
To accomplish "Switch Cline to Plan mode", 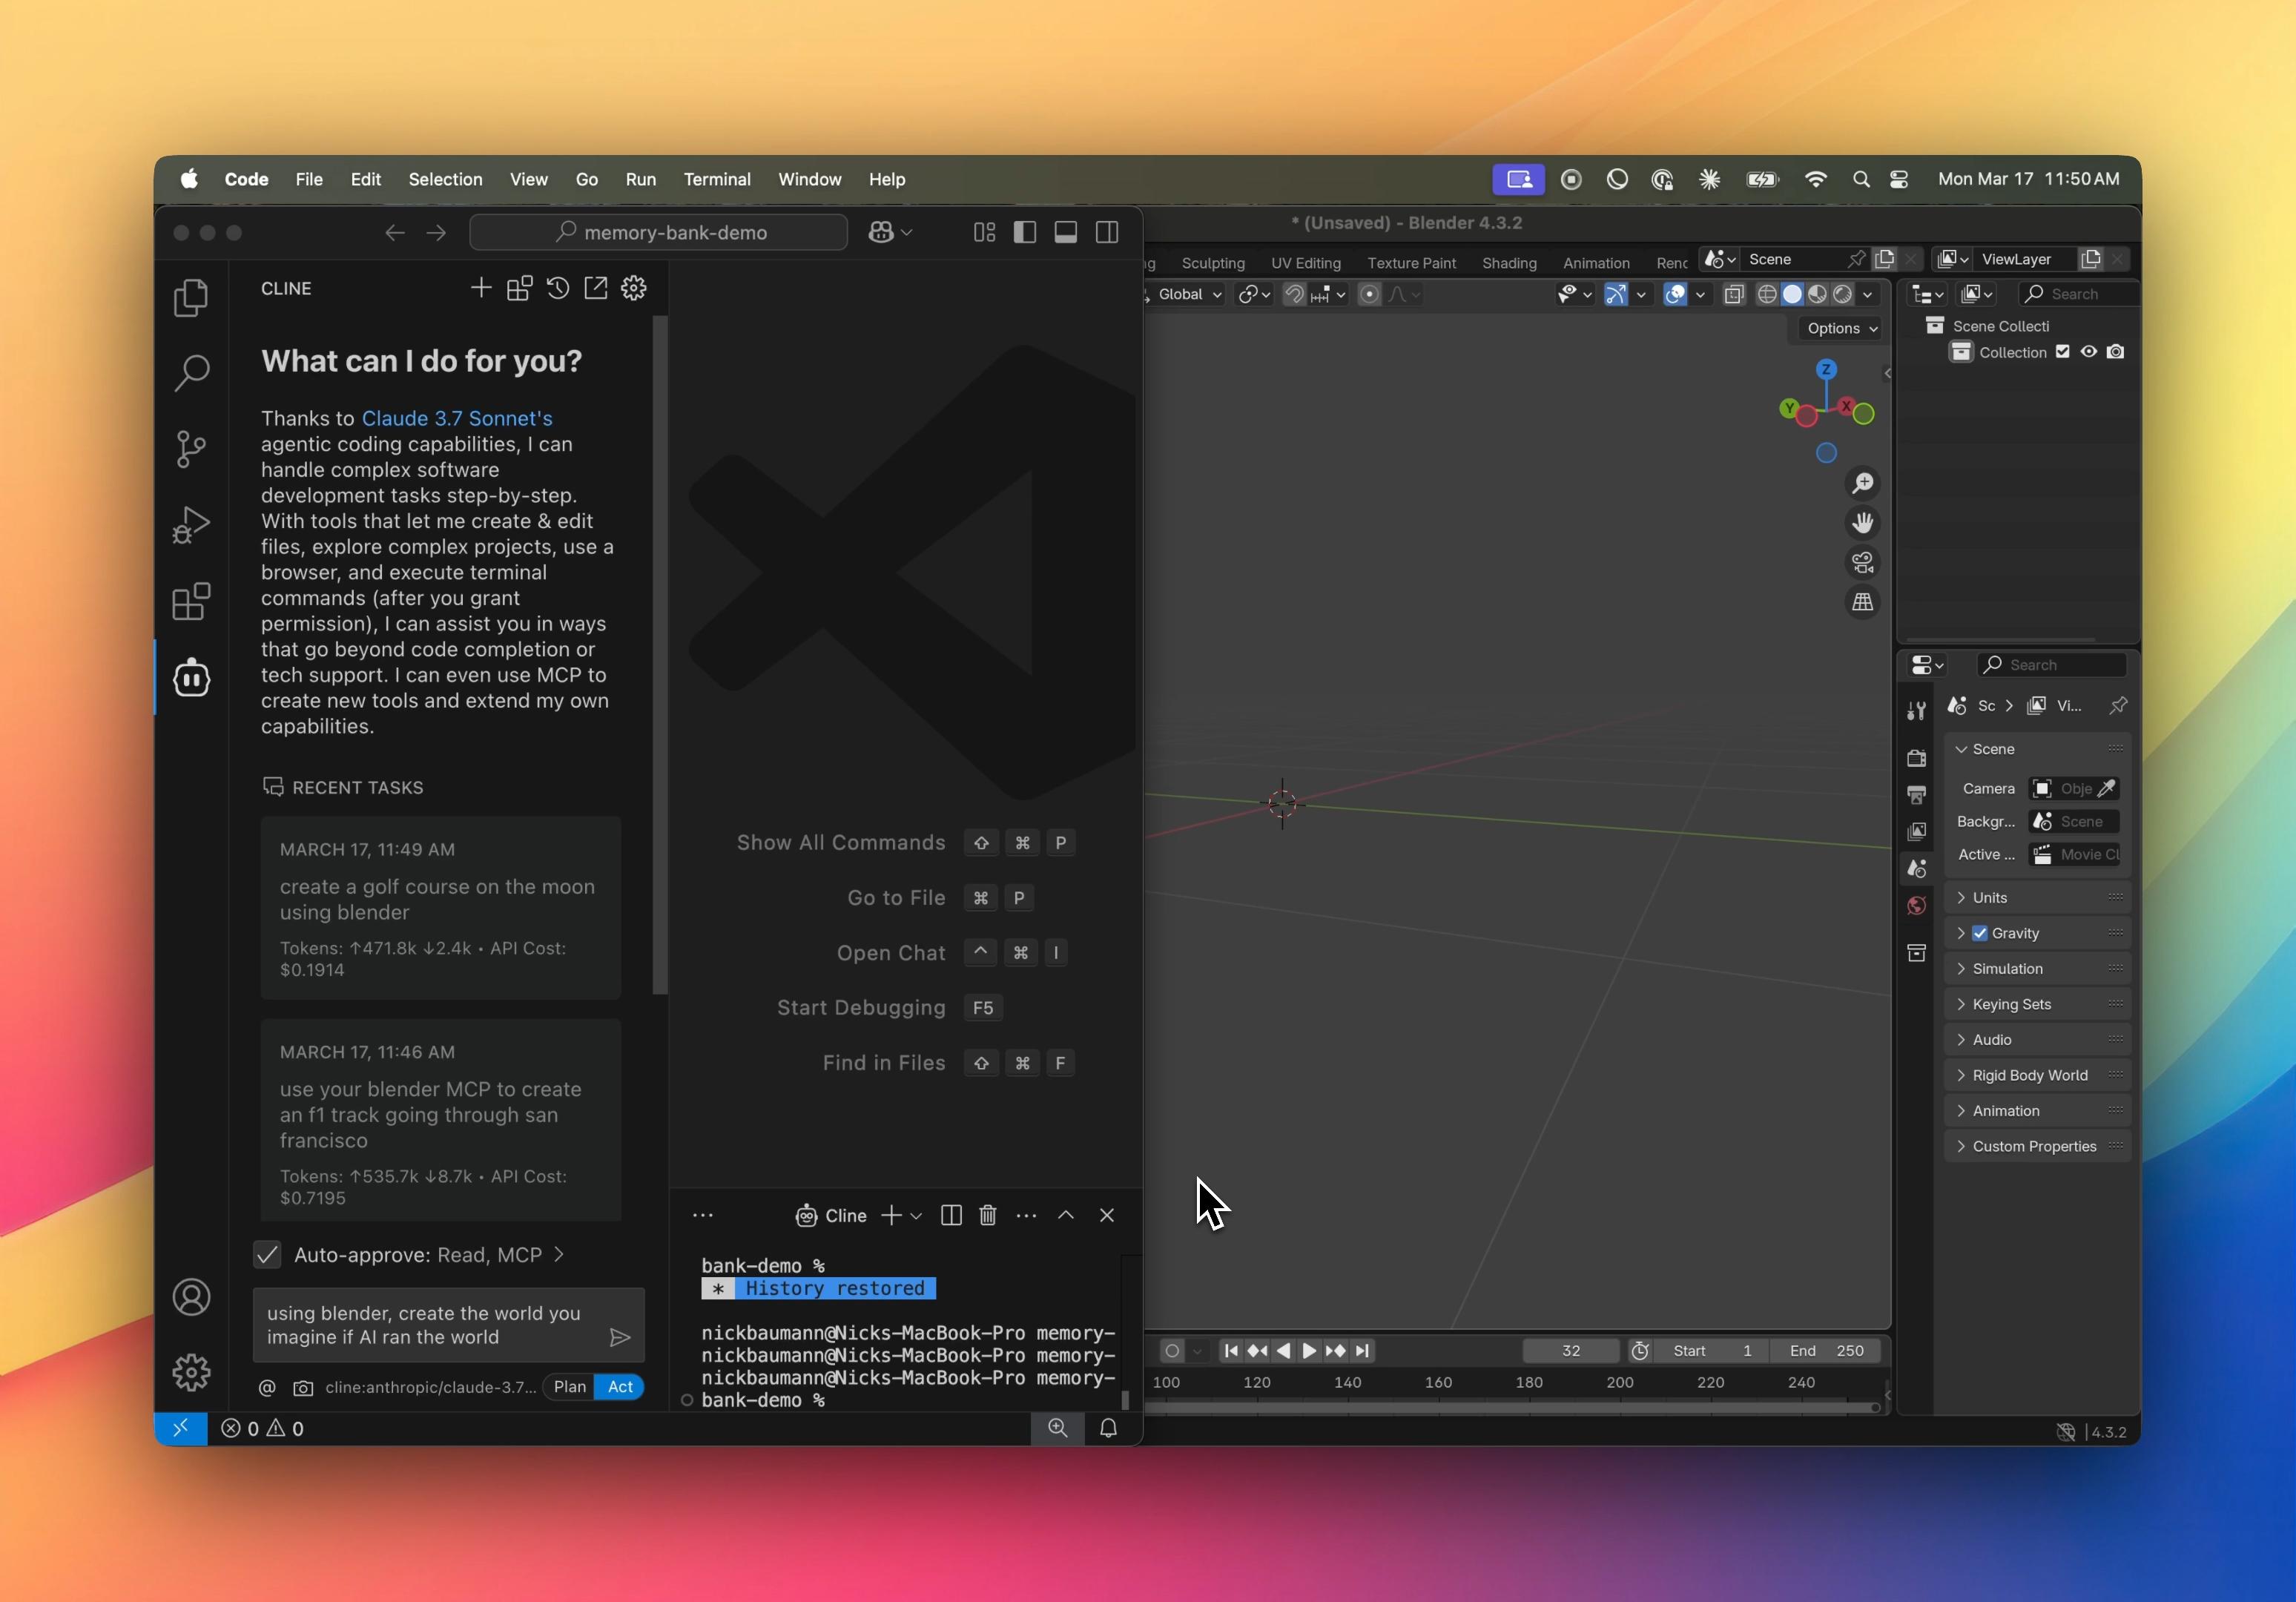I will point(570,1387).
